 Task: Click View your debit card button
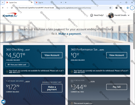tap(17, 65)
